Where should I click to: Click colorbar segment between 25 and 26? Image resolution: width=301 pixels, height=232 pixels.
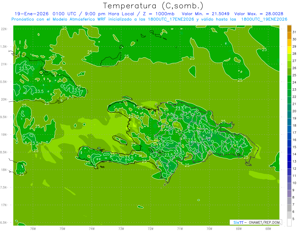click(x=289, y=72)
